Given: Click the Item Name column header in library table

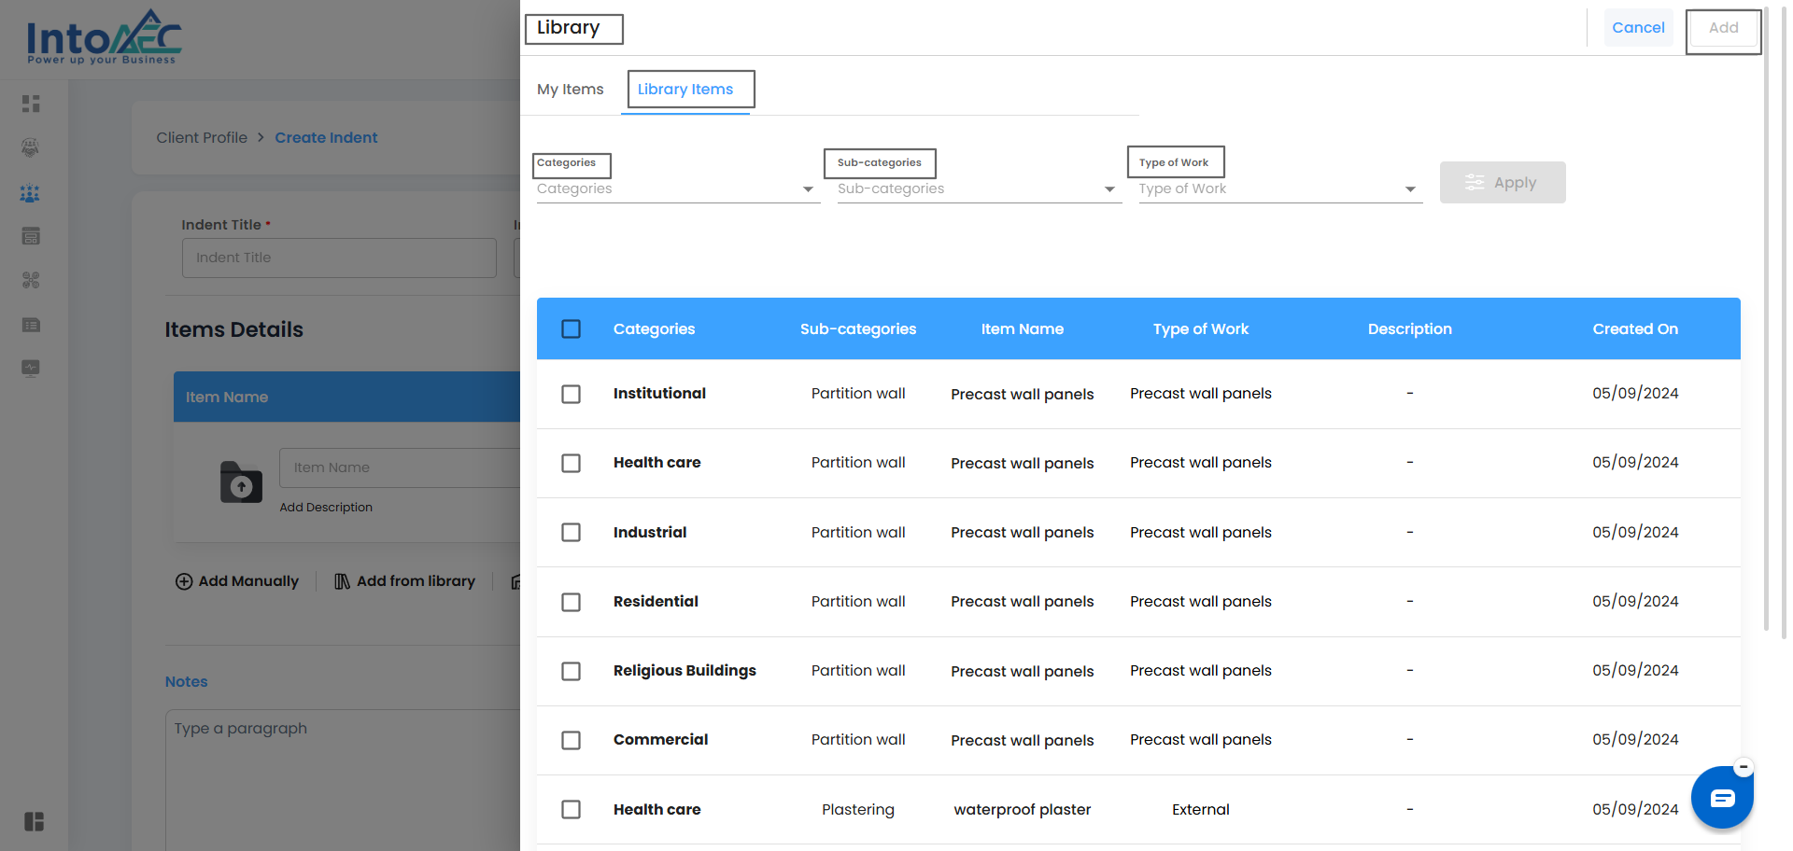Looking at the screenshot, I should click(x=1023, y=329).
